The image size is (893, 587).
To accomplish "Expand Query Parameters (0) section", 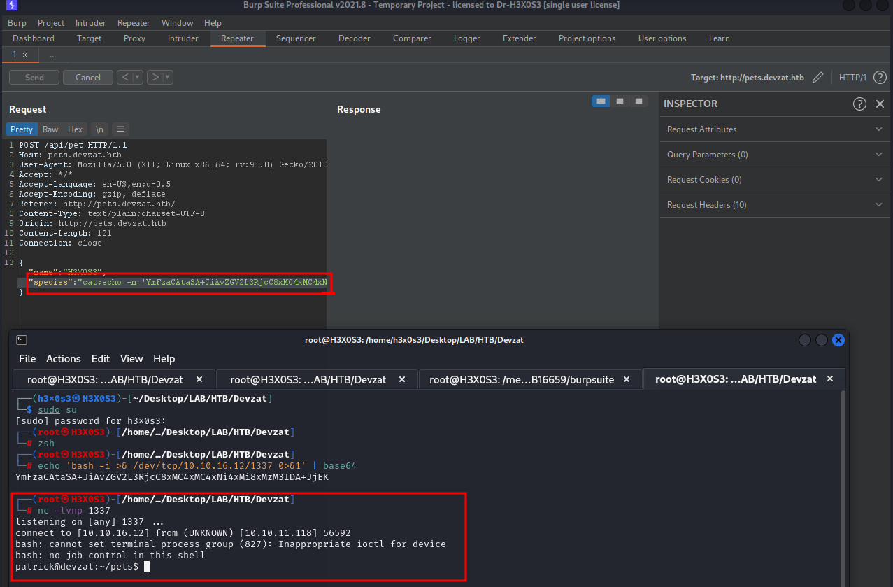I will (774, 155).
